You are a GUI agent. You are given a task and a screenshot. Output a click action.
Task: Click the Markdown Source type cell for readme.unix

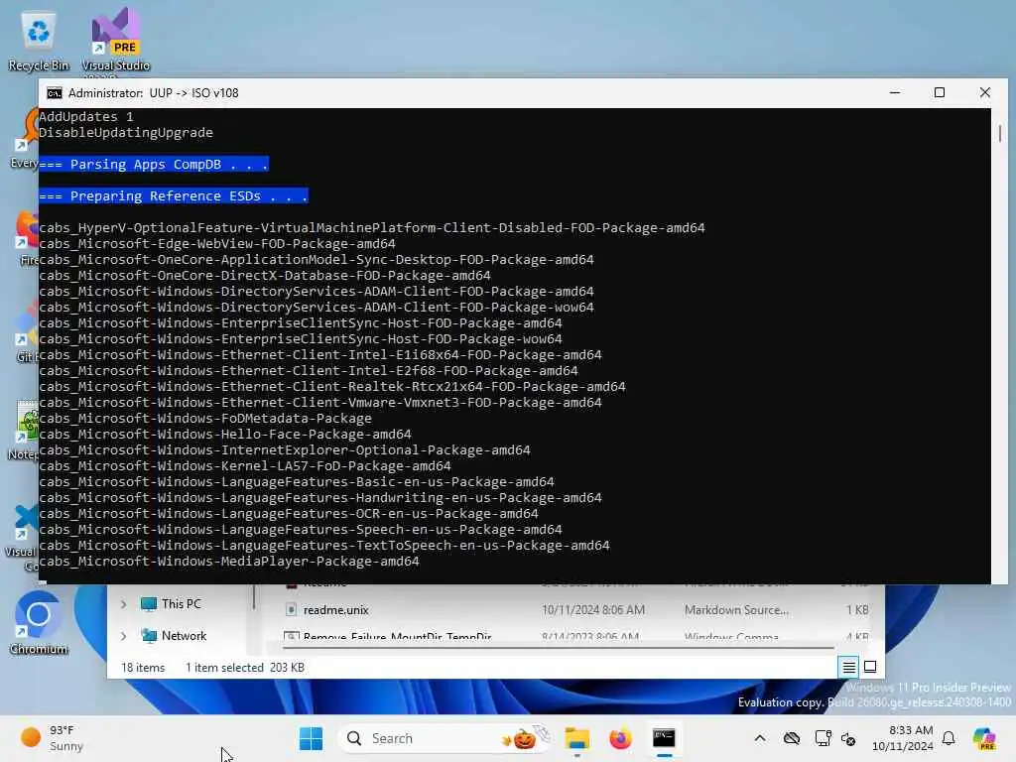736,610
